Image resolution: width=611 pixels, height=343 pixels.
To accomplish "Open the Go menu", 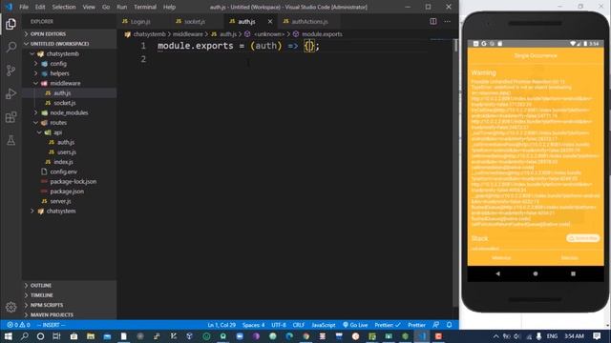I will (x=106, y=7).
